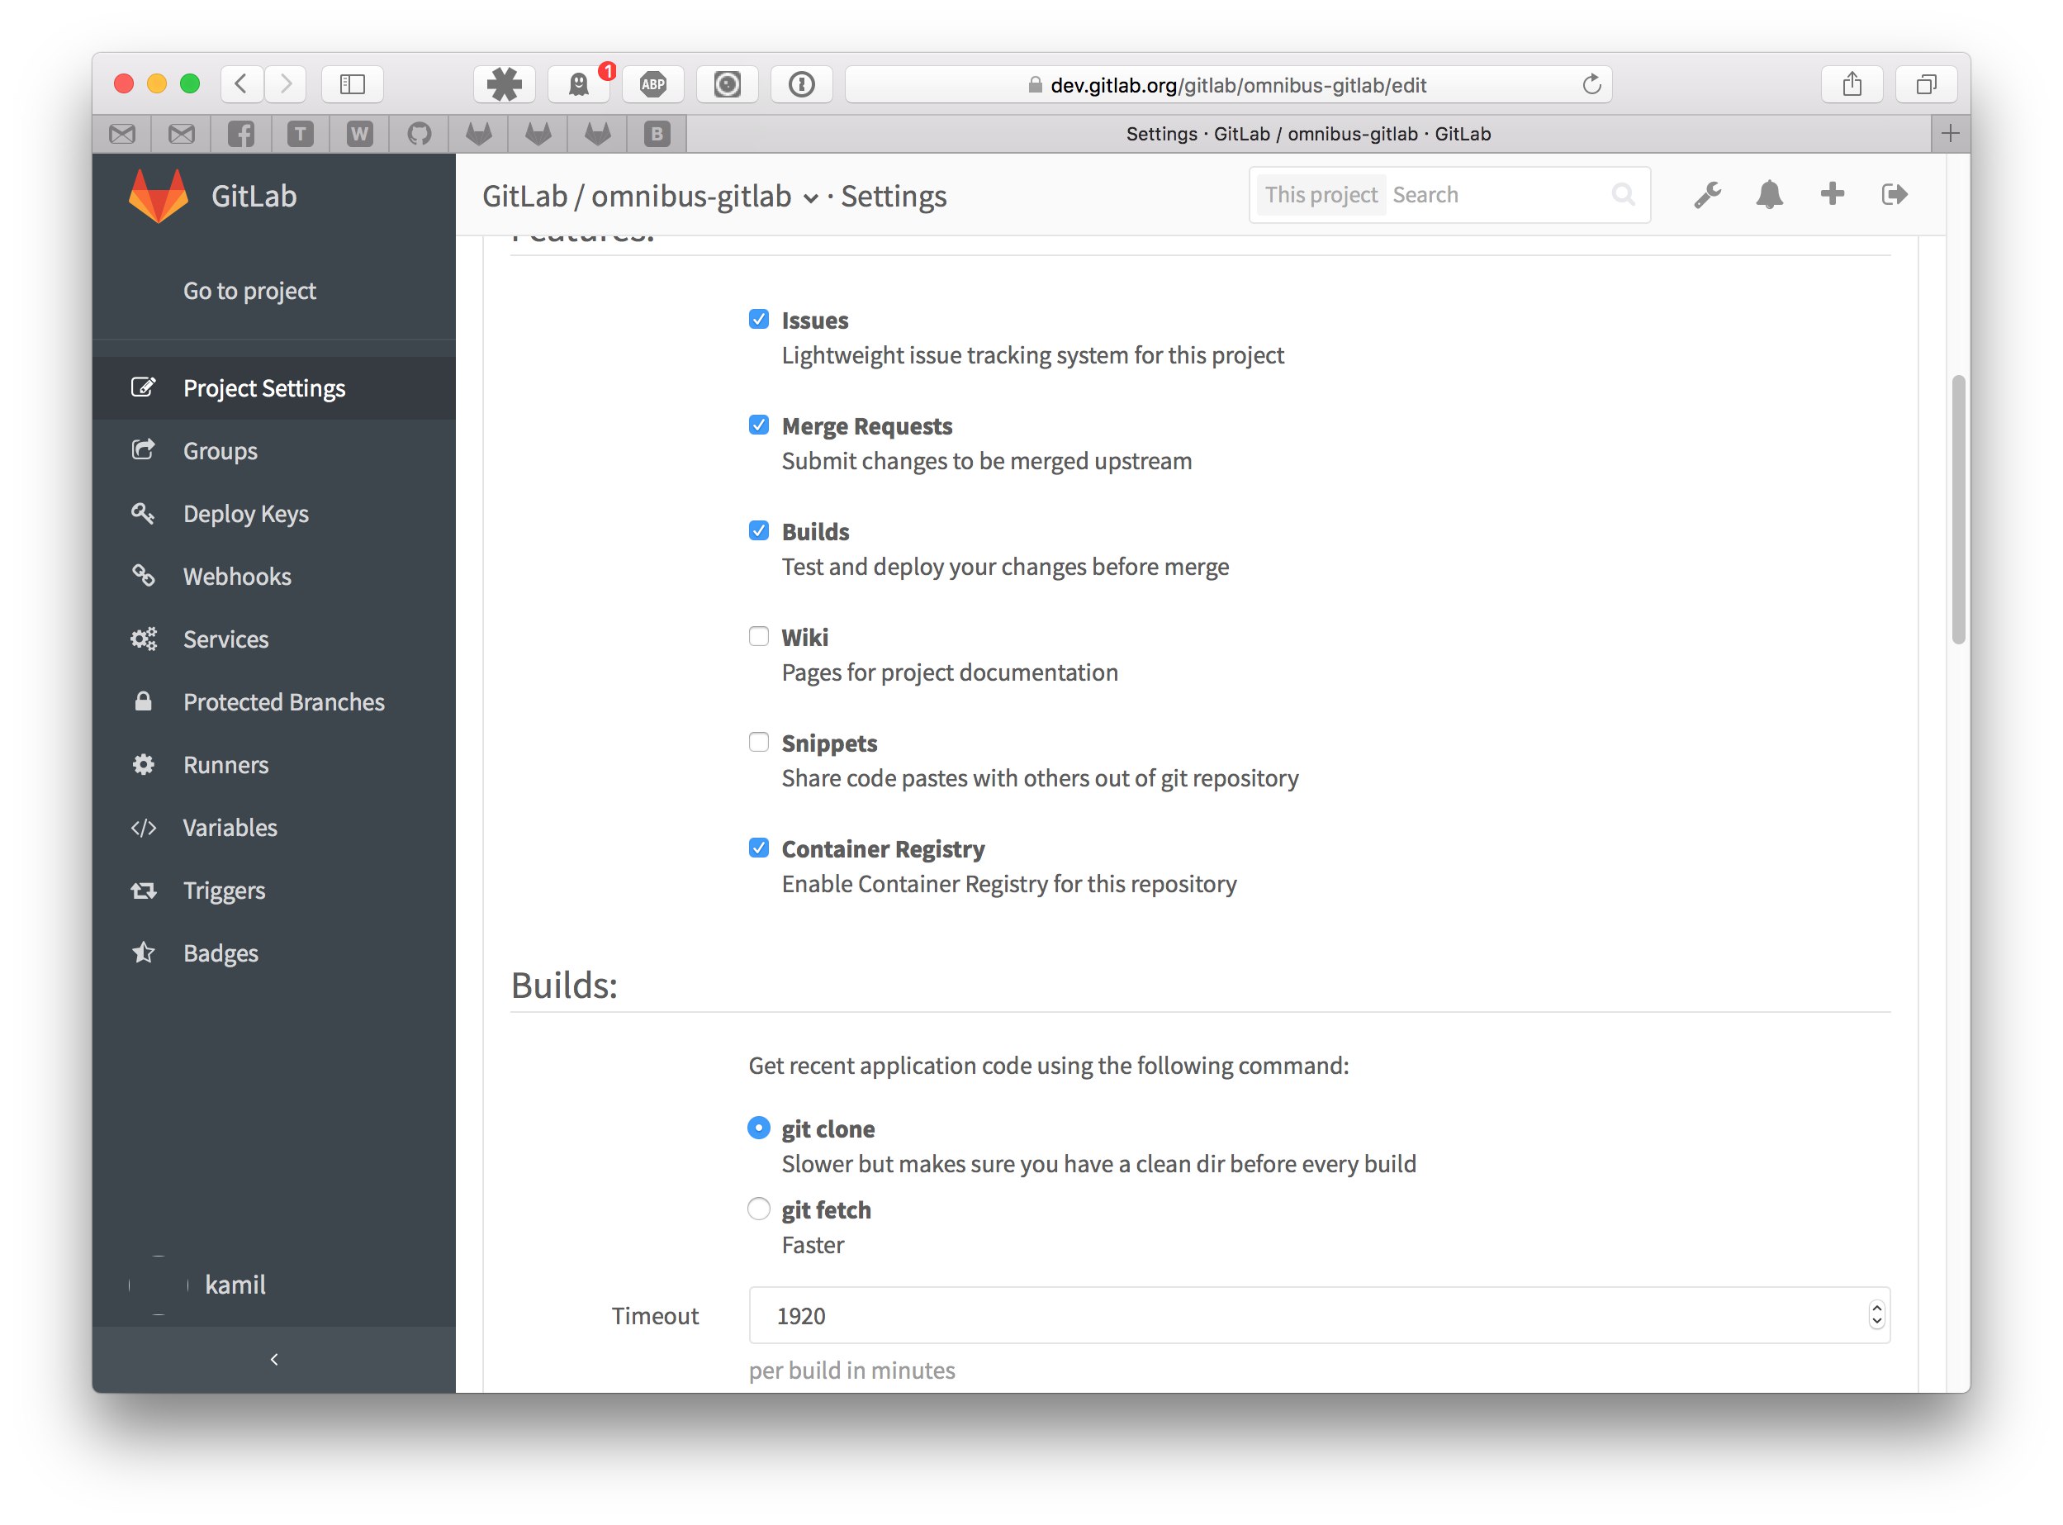Open notifications bell icon
The image size is (2063, 1525).
pos(1769,195)
